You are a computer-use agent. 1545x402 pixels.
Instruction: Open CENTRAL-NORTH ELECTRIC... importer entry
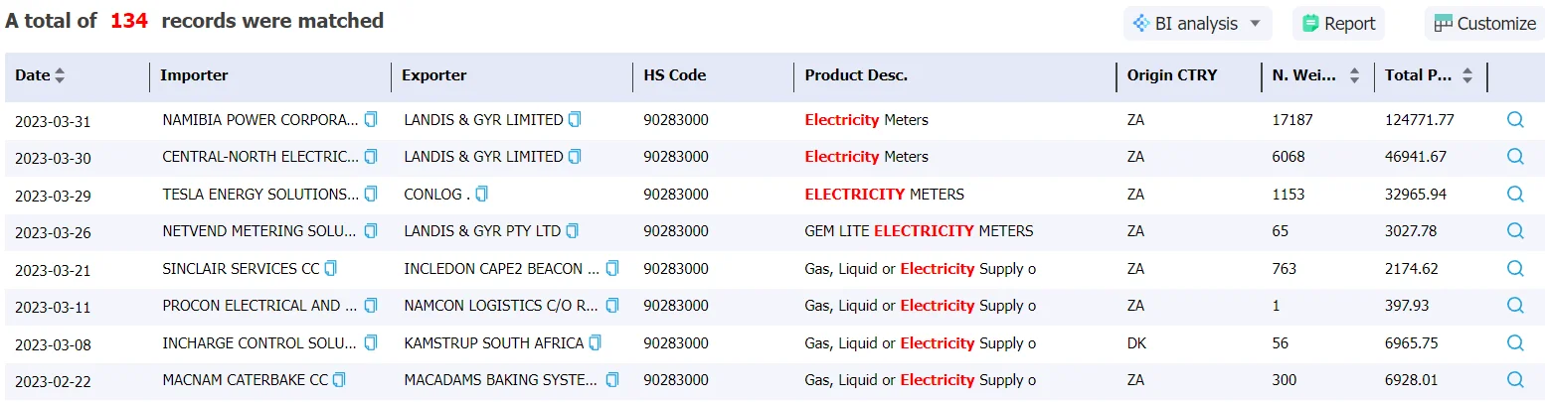260,157
